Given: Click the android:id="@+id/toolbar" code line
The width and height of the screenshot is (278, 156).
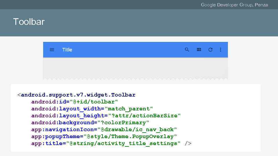Looking at the screenshot, I should click(x=75, y=102).
